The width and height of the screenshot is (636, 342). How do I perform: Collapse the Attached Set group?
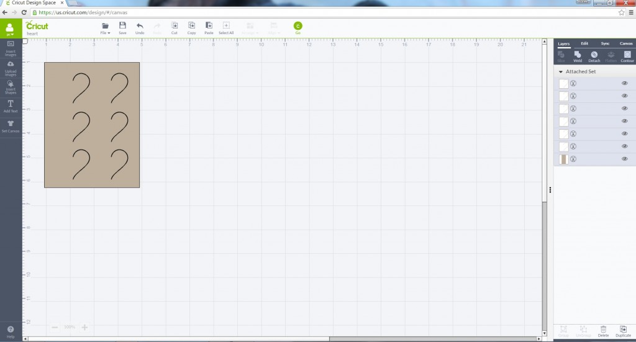click(x=560, y=72)
